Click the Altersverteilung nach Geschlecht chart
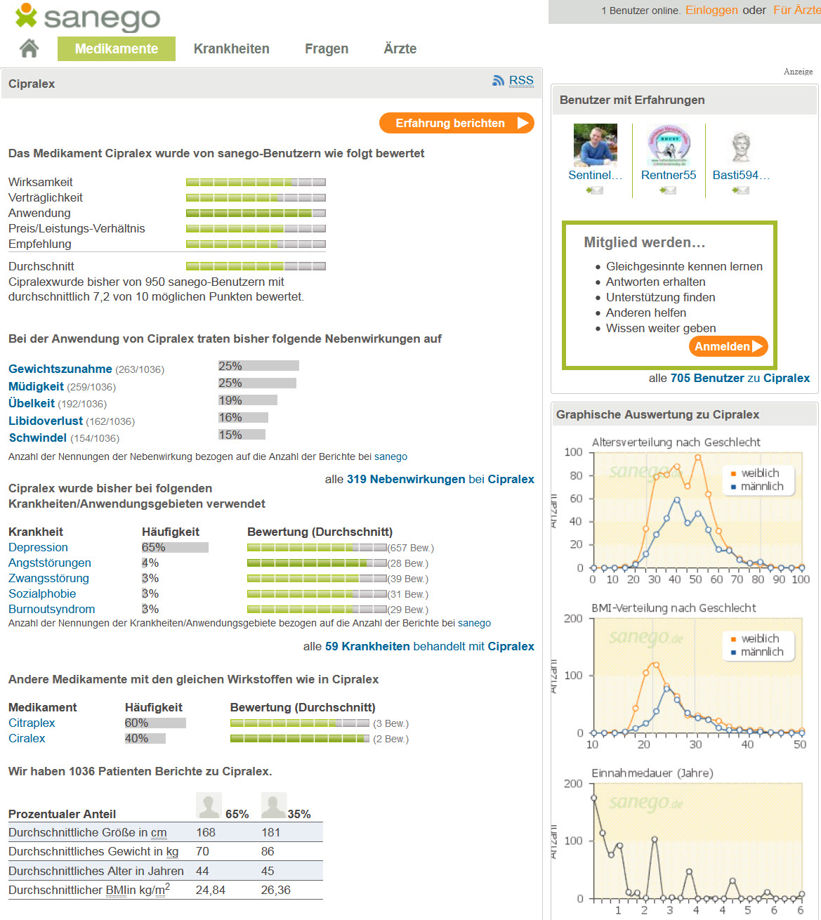 (684, 512)
